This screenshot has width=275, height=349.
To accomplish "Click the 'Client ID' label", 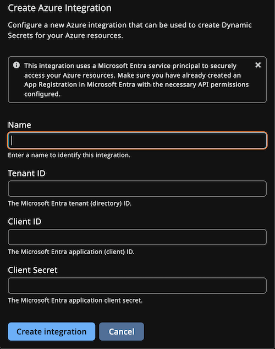I will 25,222.
